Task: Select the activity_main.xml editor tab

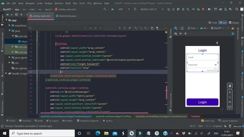Action: (41, 16)
